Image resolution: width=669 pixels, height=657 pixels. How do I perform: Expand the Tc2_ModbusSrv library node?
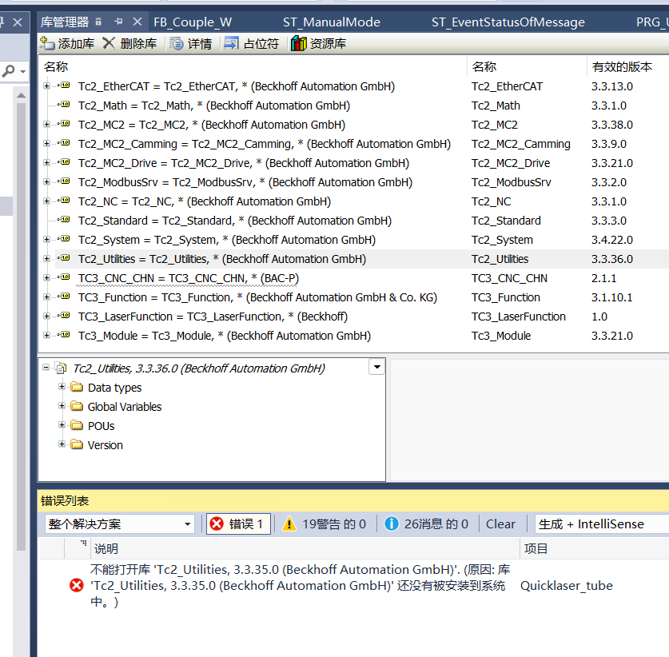pos(46,181)
